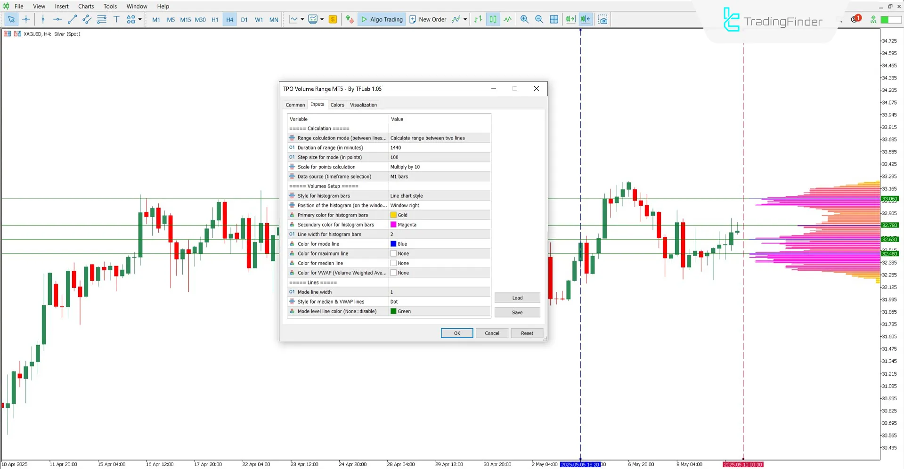Zoom in on the chart
Image resolution: width=904 pixels, height=469 pixels.
[x=524, y=19]
